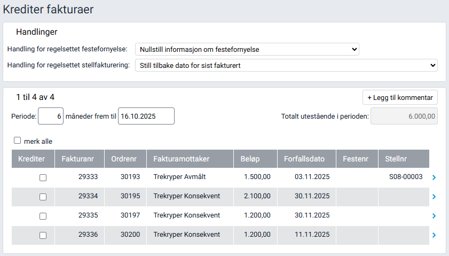Click the Stellnr column header
The height and width of the screenshot is (256, 449).
click(x=404, y=159)
